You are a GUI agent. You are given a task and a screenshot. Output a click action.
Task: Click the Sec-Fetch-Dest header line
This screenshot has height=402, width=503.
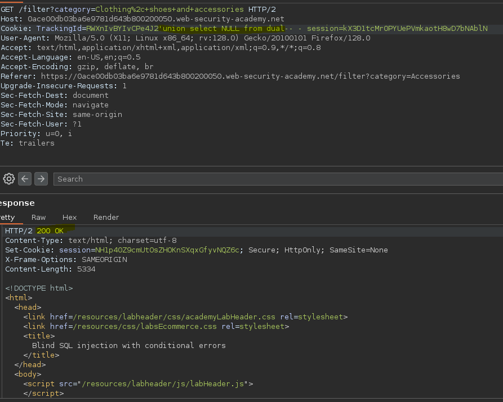(x=55, y=96)
